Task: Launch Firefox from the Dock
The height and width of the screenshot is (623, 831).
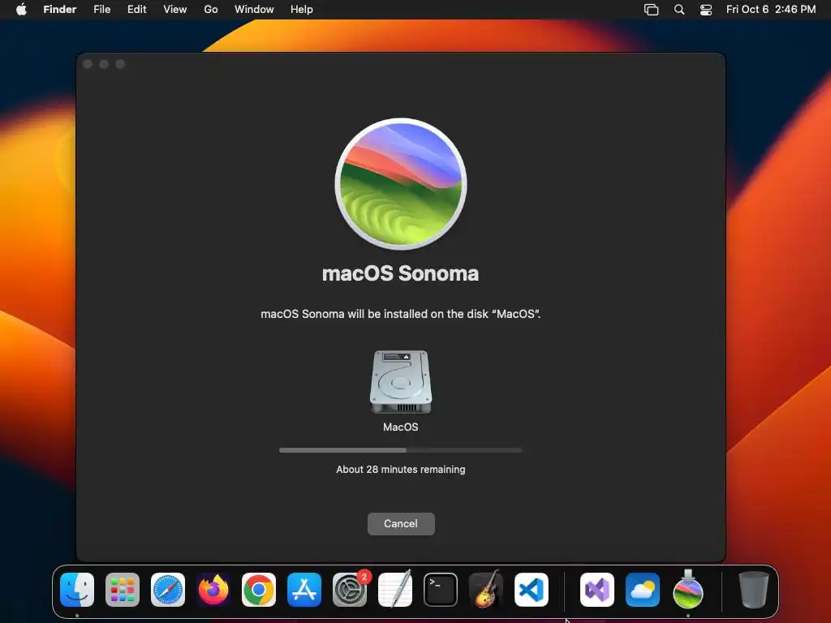Action: 213,590
